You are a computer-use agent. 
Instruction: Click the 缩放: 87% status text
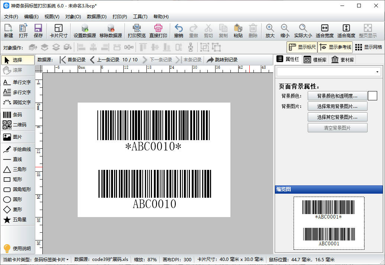coord(145,259)
